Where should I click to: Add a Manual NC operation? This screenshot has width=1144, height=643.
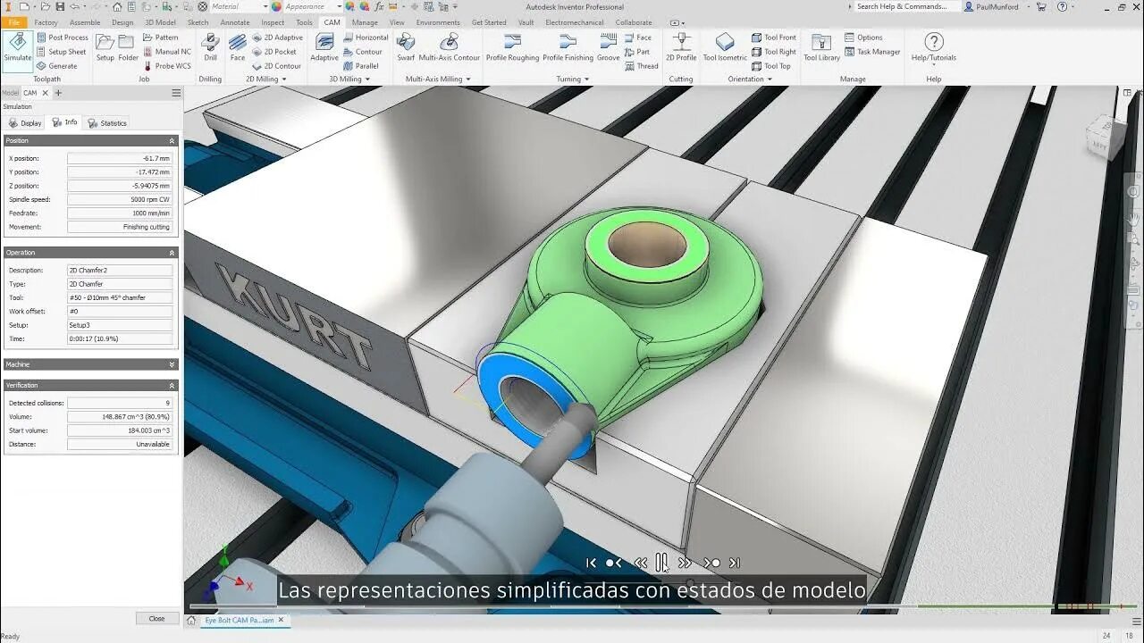pos(167,52)
